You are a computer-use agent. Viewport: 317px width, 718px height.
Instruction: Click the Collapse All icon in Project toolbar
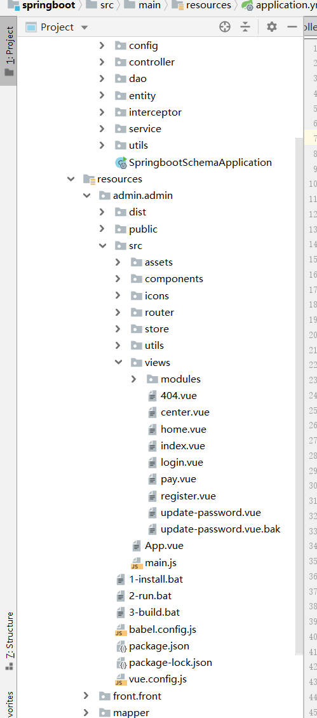pyautogui.click(x=246, y=27)
